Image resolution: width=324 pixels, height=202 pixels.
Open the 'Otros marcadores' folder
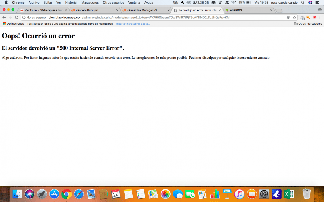[308, 24]
